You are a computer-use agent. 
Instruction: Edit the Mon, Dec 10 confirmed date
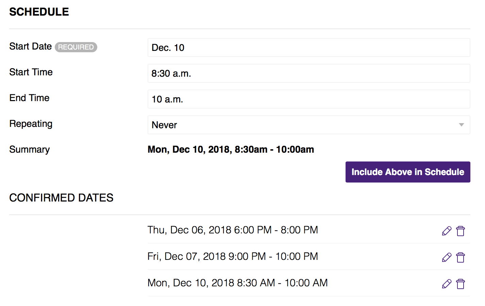click(x=447, y=284)
